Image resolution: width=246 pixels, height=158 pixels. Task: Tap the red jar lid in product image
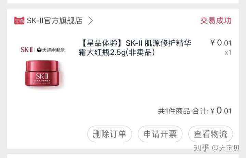click(x=42, y=66)
